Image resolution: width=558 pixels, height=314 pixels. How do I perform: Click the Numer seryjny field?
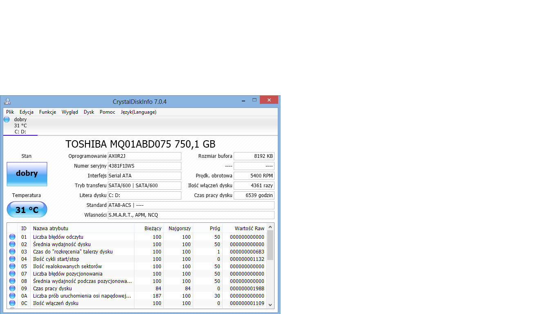click(x=144, y=166)
